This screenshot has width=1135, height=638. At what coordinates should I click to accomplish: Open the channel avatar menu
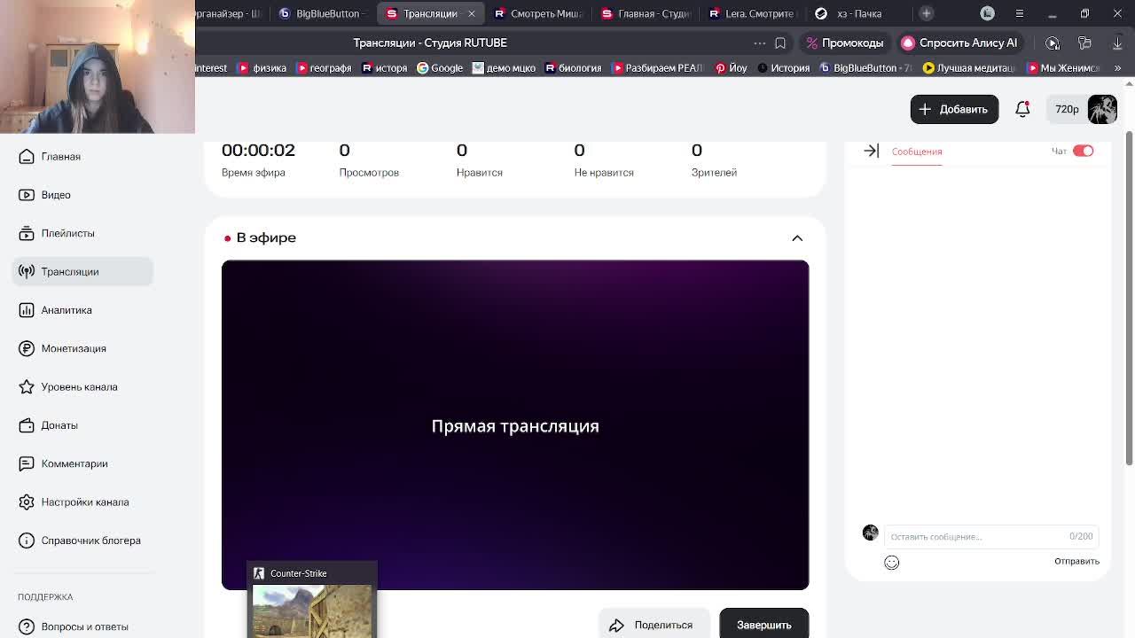click(x=1102, y=109)
